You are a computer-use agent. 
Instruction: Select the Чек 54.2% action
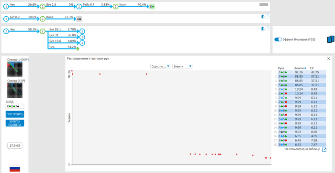[63, 47]
